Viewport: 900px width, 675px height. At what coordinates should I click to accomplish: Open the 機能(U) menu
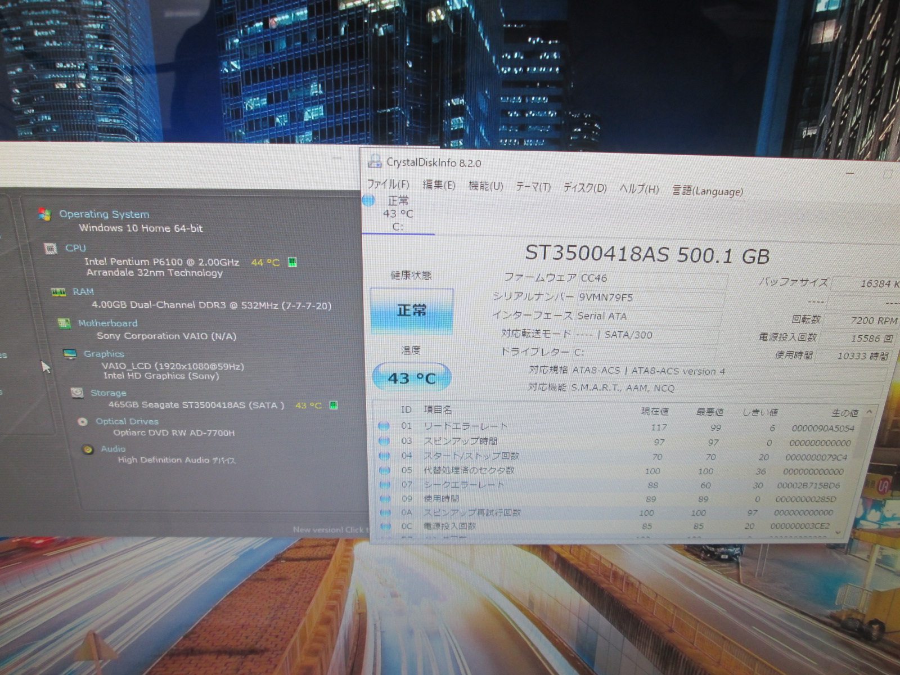tap(485, 186)
